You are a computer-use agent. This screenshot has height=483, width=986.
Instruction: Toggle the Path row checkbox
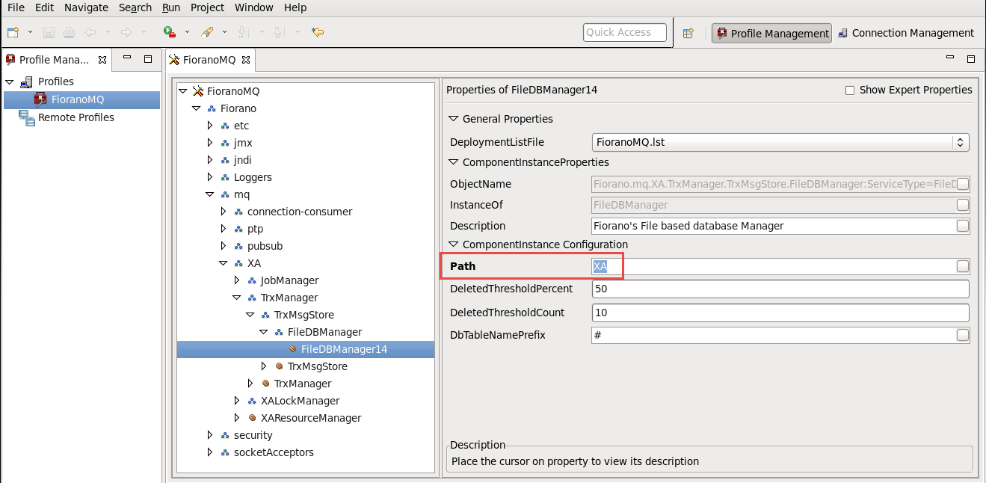click(963, 266)
